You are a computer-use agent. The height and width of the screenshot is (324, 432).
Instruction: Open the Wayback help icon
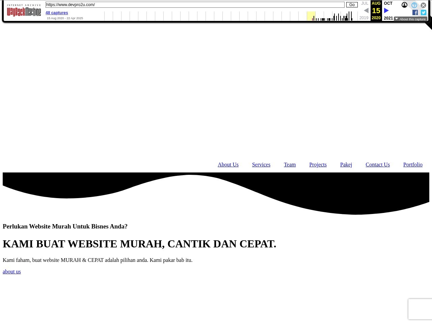[x=414, y=5]
